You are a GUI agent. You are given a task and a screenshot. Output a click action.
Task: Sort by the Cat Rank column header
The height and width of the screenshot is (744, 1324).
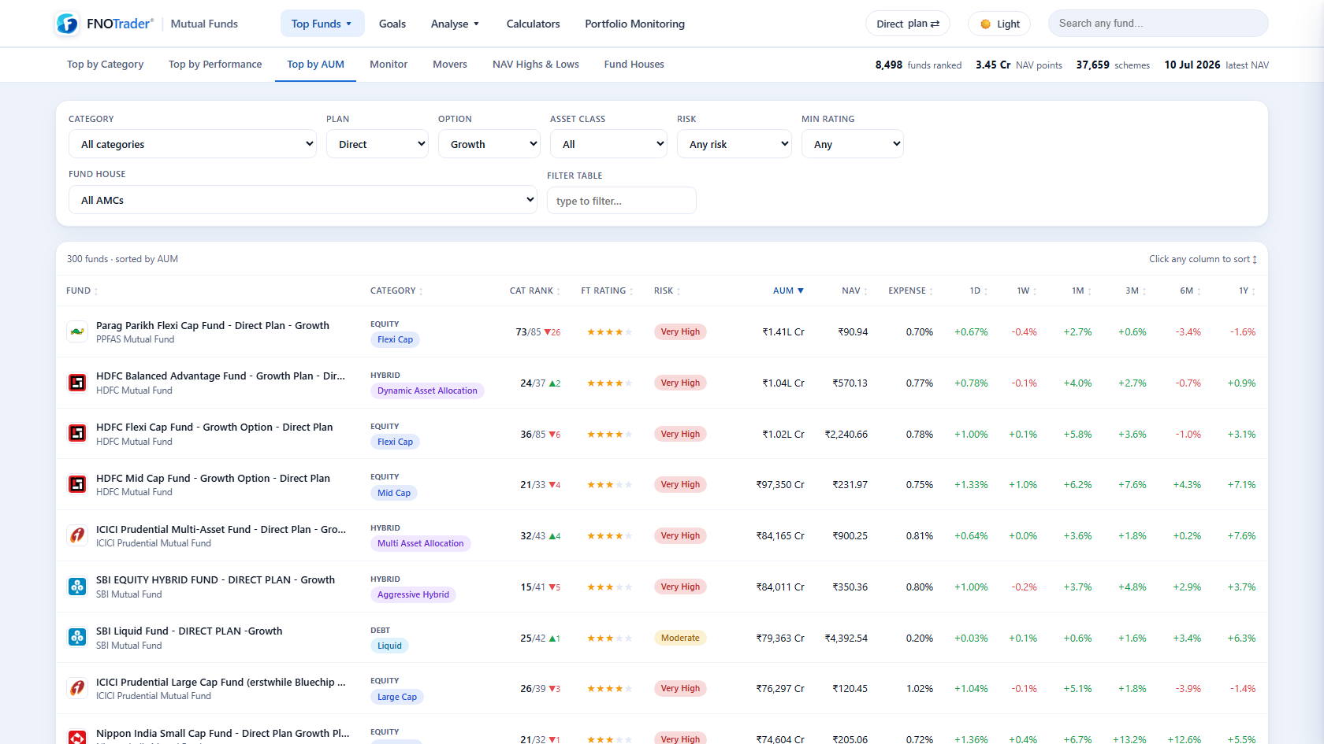click(x=535, y=291)
